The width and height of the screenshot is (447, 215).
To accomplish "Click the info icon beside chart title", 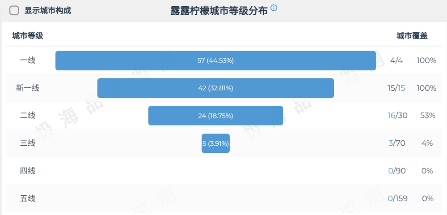I will click(x=274, y=8).
